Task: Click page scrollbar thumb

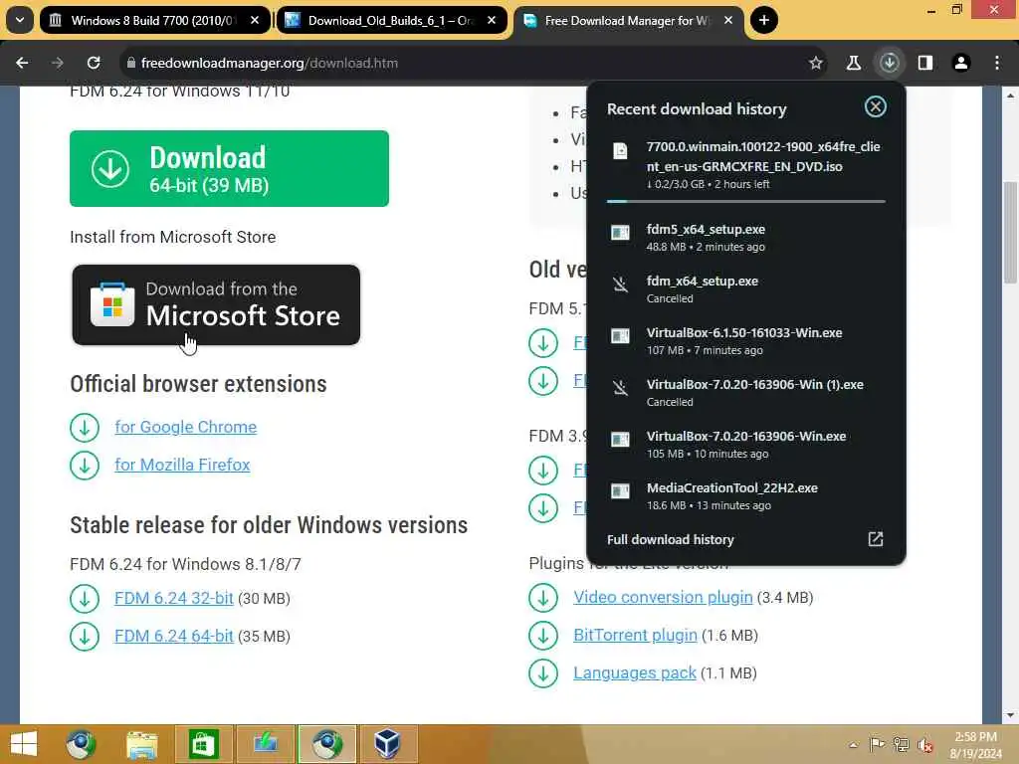Action: (1010, 231)
